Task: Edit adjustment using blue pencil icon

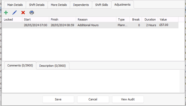Action: (x=15, y=13)
